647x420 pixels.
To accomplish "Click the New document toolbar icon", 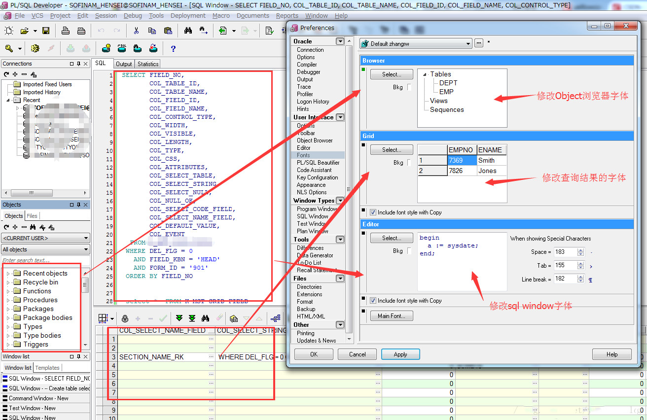I will pos(8,31).
